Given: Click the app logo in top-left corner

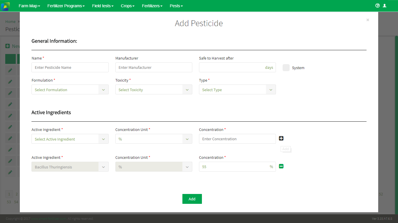Looking at the screenshot, I should [5, 6].
